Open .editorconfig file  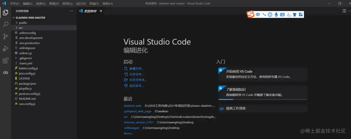(x=44, y=33)
